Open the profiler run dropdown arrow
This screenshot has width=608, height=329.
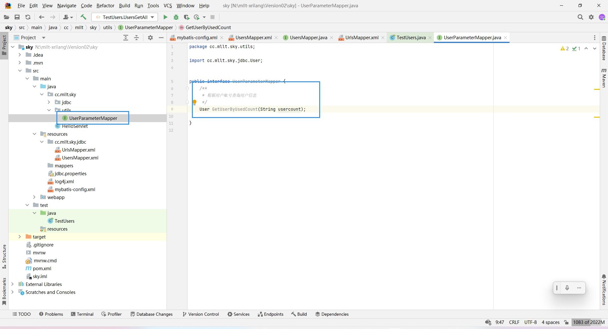pos(204,17)
